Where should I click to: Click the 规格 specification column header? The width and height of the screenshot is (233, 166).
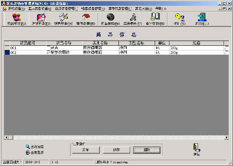[x=196, y=43]
